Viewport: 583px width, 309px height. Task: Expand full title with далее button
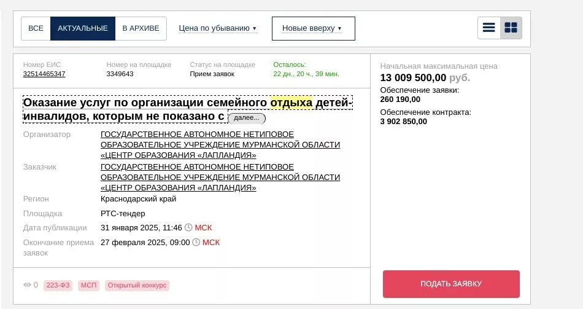point(247,119)
